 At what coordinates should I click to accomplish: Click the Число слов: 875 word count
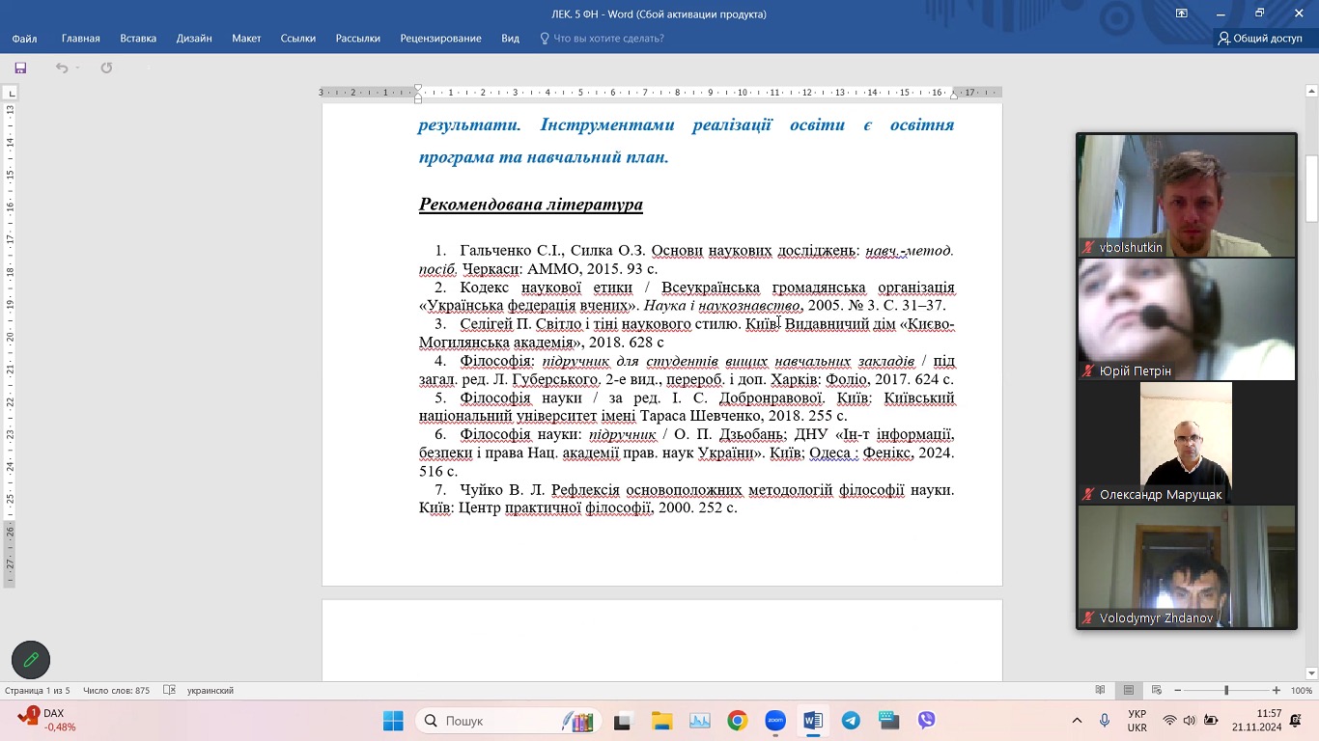click(116, 691)
